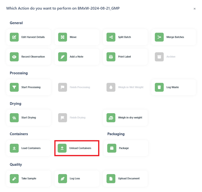Select the Move arrows icon
Viewport: 202px width, 192px height.
click(x=63, y=37)
